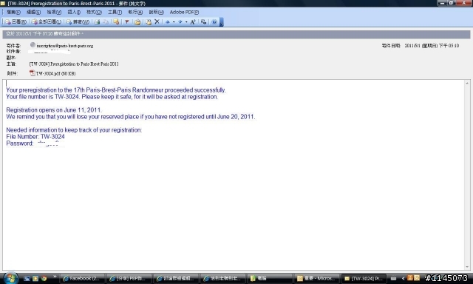Open the Previous Item arrow dropdown
This screenshot has width=473, height=284.
174,21
